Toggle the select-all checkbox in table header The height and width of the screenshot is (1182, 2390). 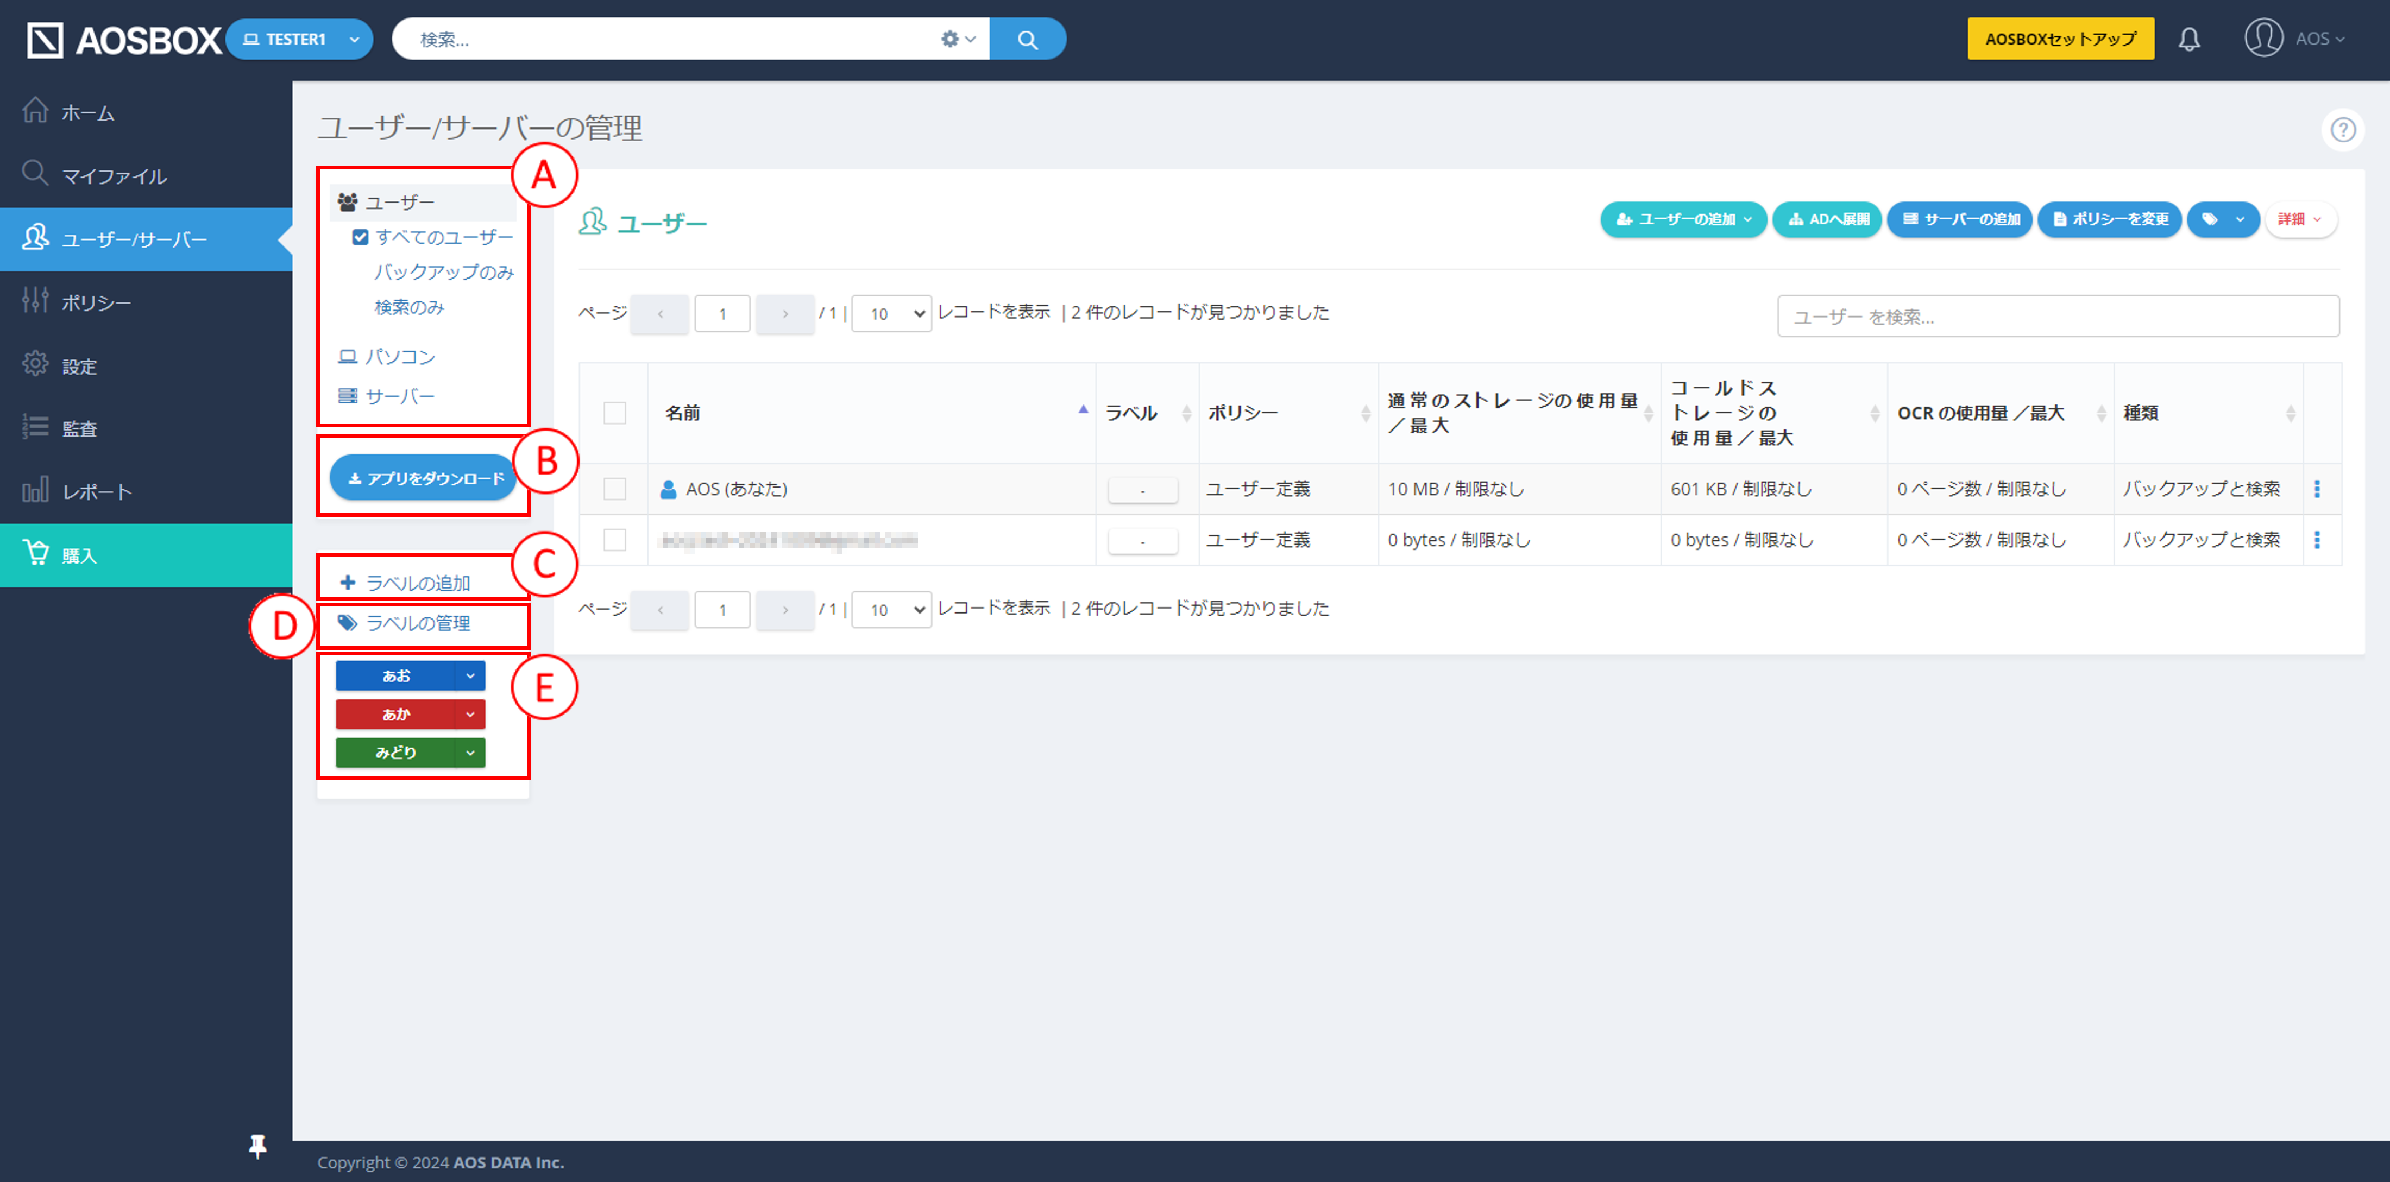pos(614,414)
